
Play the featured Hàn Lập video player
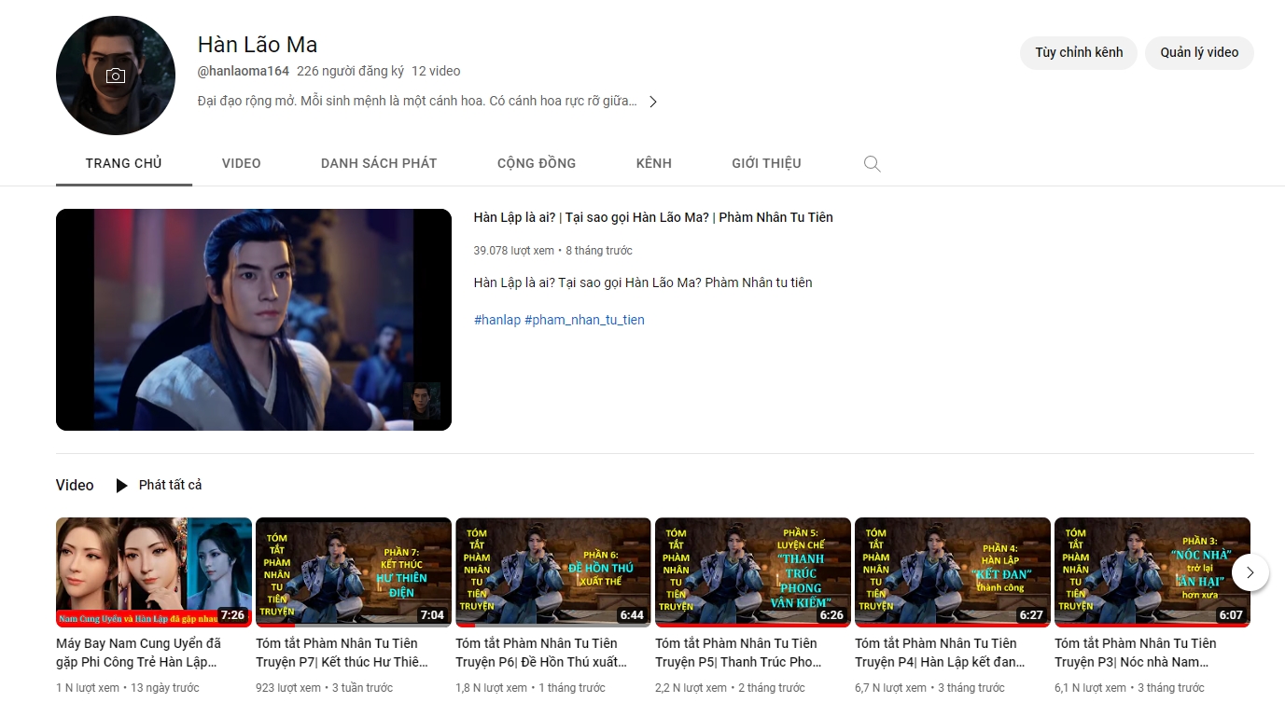254,320
